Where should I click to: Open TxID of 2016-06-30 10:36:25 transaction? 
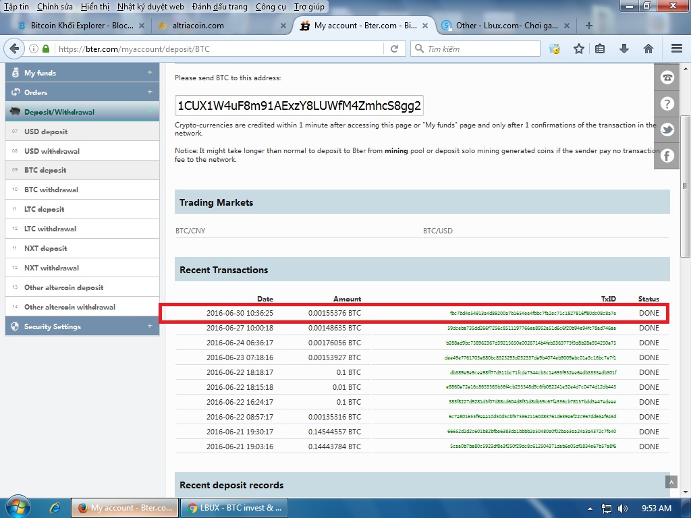tap(533, 313)
